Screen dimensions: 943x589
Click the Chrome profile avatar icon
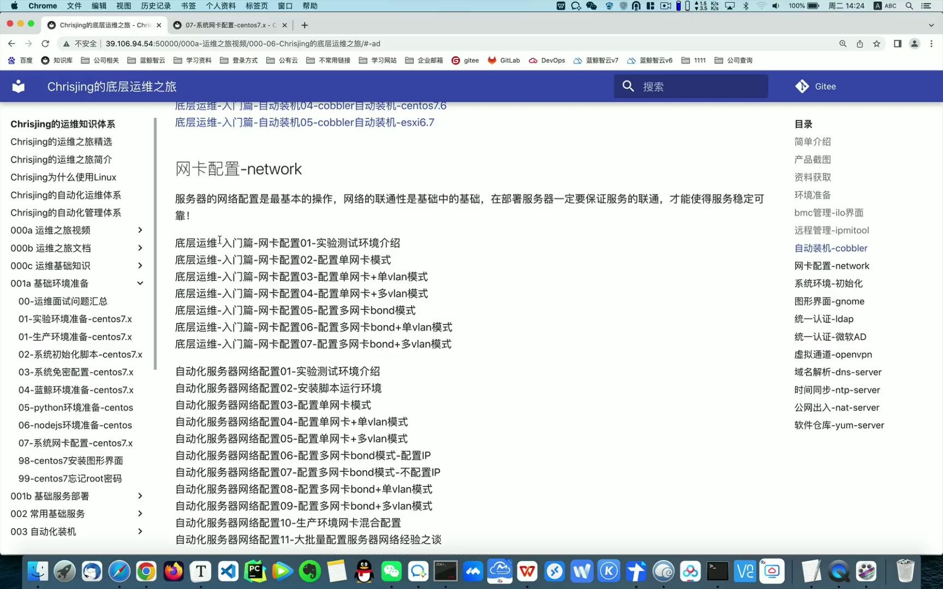pyautogui.click(x=915, y=44)
